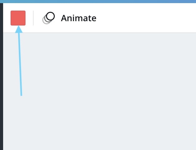Click the red square's top-left corner
The width and height of the screenshot is (196, 150).
11,11
